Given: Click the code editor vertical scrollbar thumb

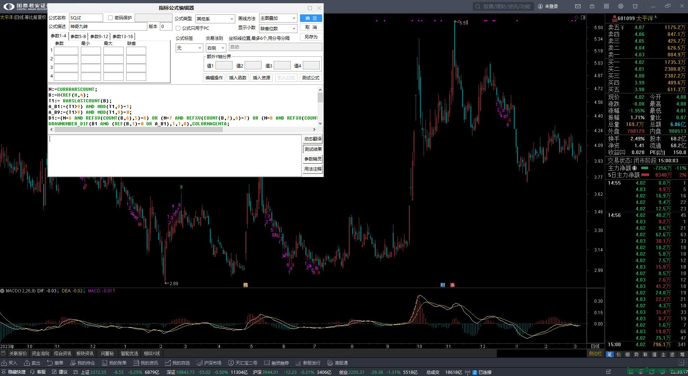Looking at the screenshot, I should tap(320, 98).
